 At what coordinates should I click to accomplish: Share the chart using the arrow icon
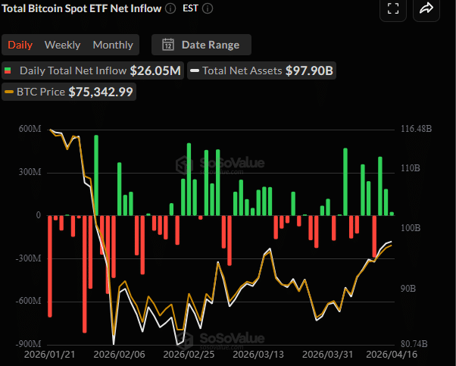click(x=426, y=8)
